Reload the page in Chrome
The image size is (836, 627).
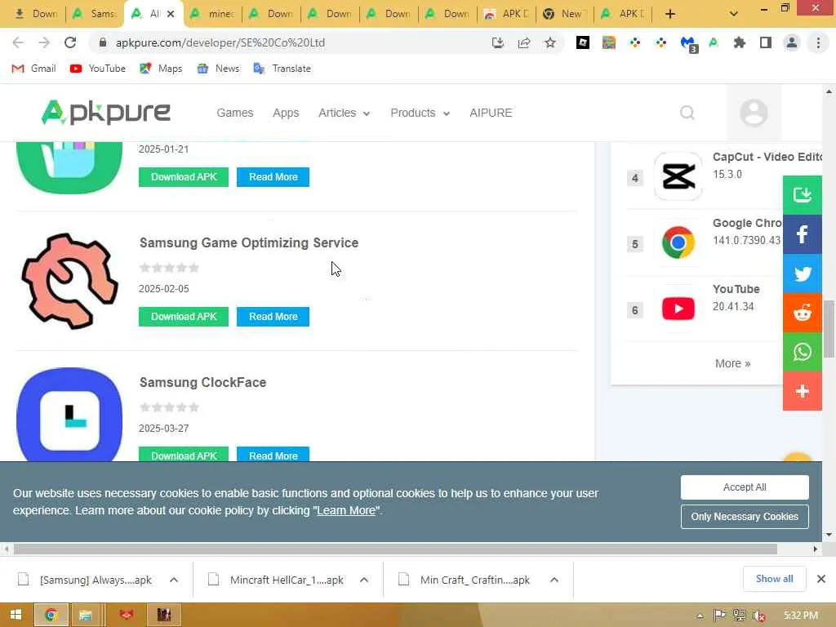[70, 42]
